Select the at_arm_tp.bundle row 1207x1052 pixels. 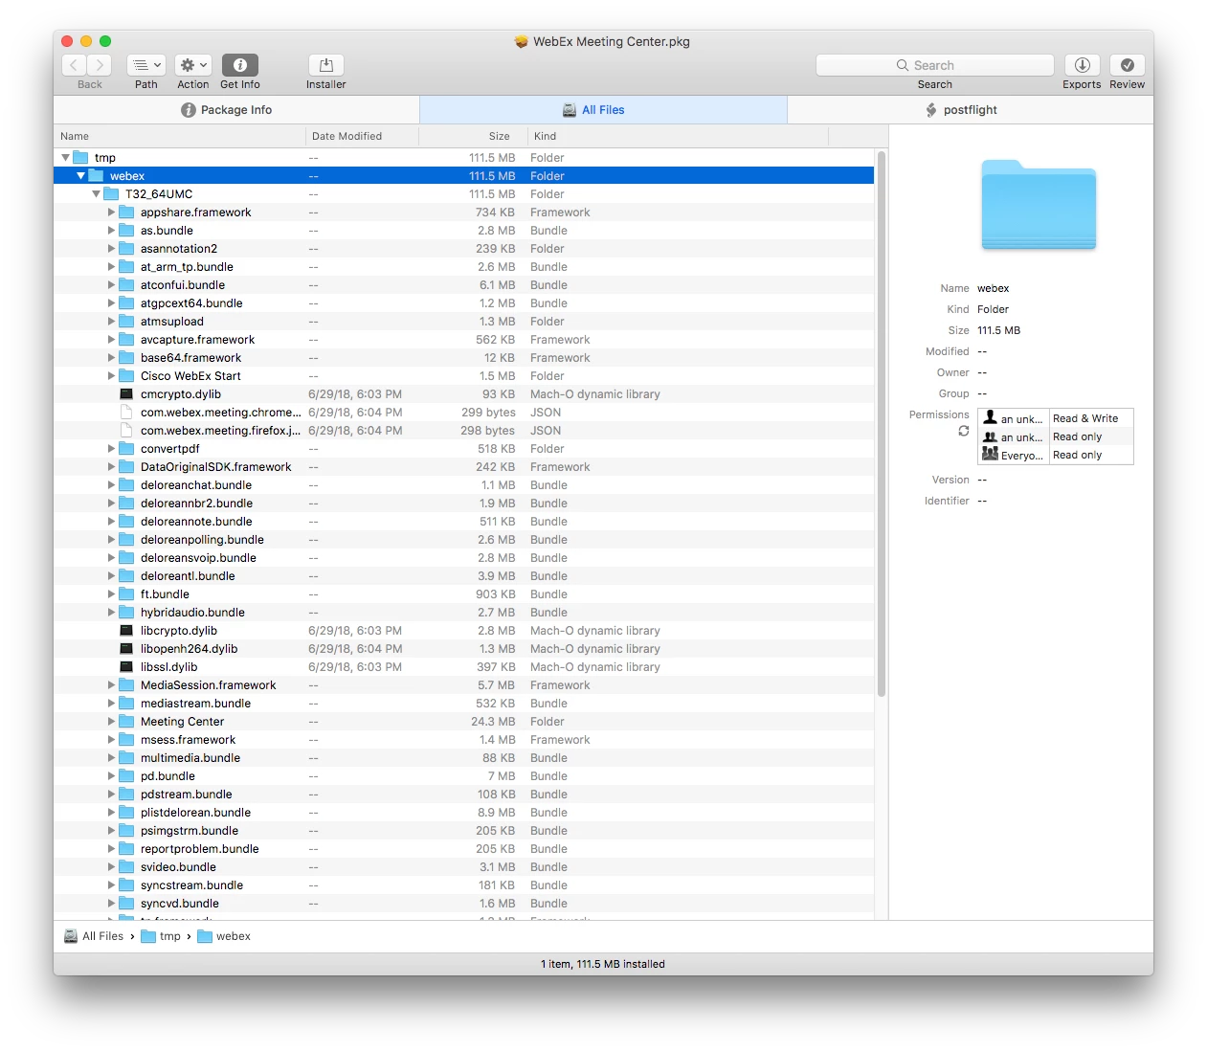pos(463,267)
